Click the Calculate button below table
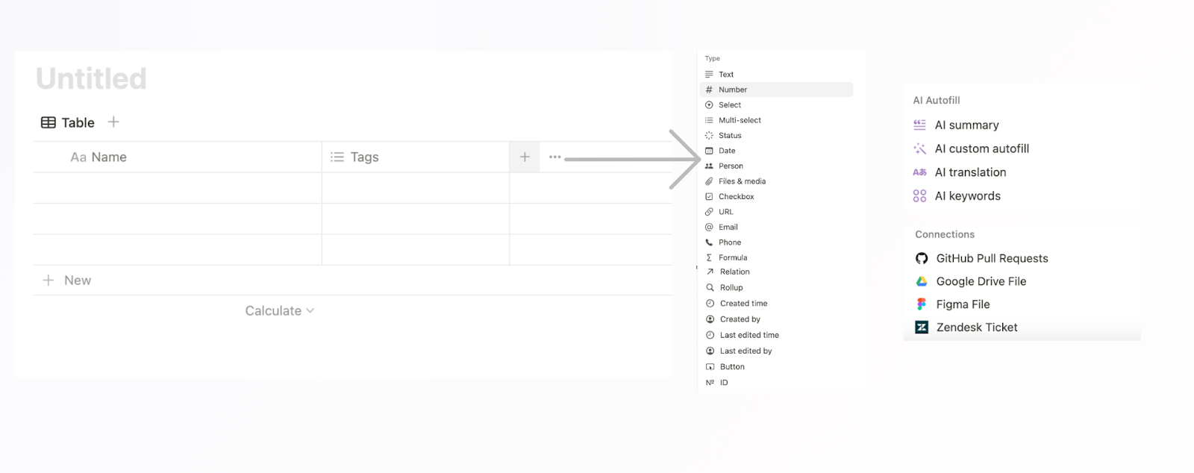1194x473 pixels. 280,311
